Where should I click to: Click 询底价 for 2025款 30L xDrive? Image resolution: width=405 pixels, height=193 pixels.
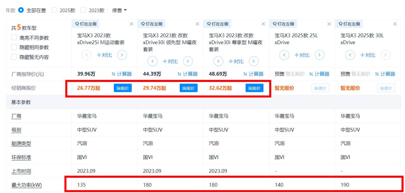(x=386, y=88)
